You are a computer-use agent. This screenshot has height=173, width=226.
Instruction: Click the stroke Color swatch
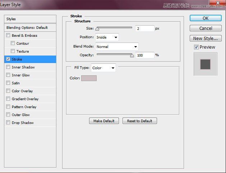click(x=89, y=78)
